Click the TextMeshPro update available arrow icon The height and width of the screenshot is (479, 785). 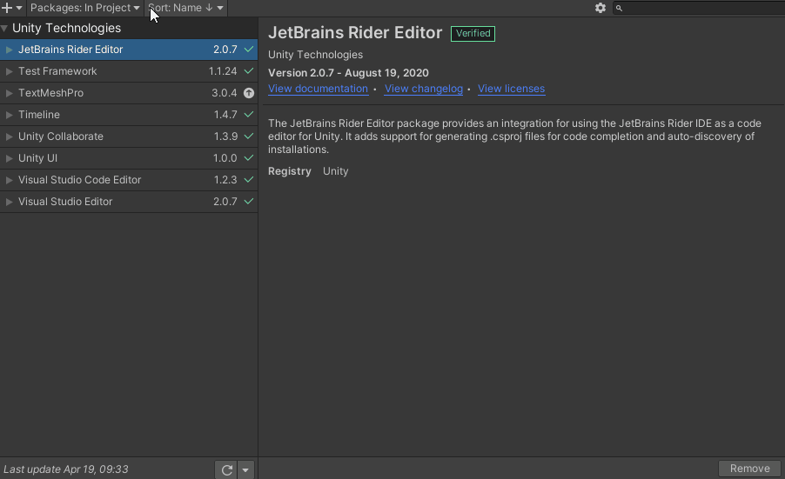point(249,93)
